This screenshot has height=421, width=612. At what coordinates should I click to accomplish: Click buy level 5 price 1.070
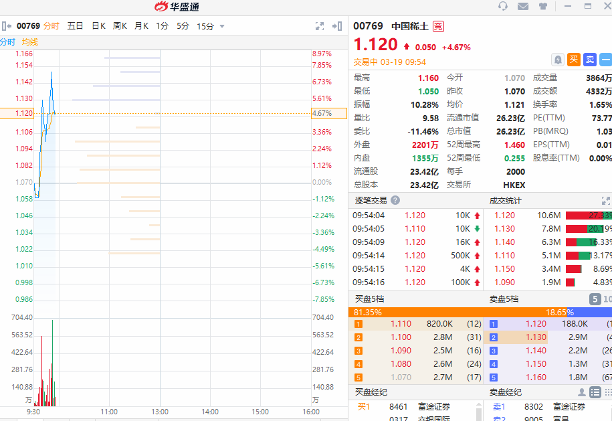[401, 377]
